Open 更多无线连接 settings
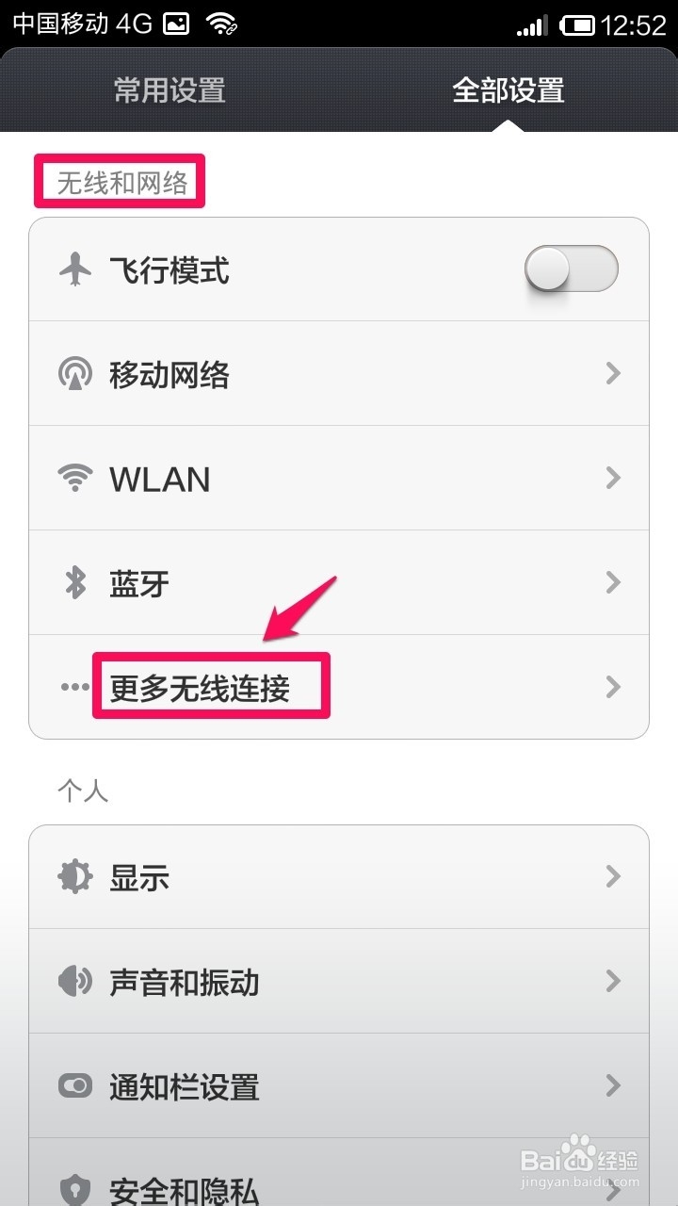This screenshot has height=1206, width=678. click(339, 688)
